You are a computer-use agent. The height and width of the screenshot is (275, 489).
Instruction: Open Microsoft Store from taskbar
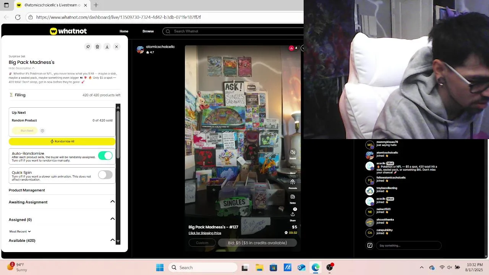tap(273, 268)
